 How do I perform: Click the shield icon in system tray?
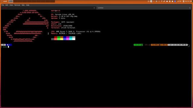(151, 1)
